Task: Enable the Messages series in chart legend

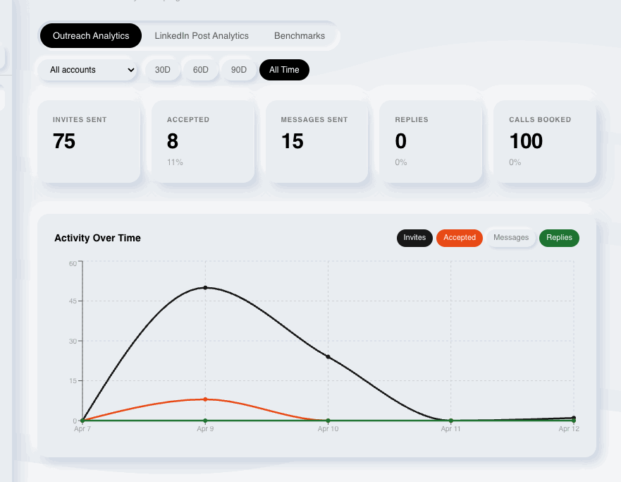Action: point(511,238)
